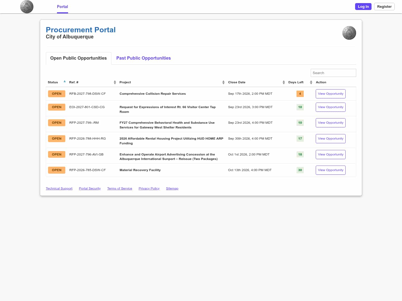Viewport: 402px width, 301px height.
Task: Click the Register button
Action: pyautogui.click(x=384, y=6)
